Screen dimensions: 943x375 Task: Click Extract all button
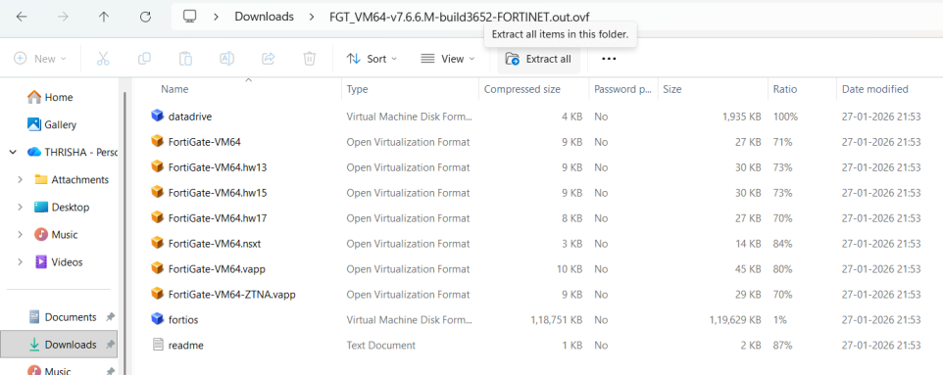click(538, 59)
